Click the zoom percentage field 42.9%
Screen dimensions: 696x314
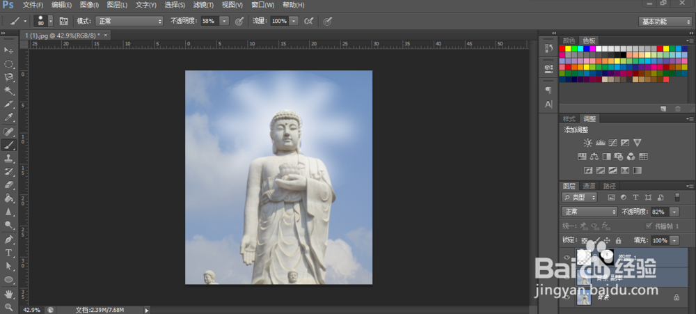pyautogui.click(x=31, y=310)
